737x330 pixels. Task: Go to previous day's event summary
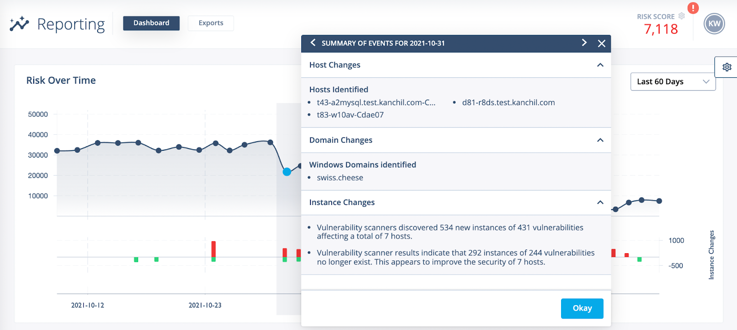[x=313, y=43]
